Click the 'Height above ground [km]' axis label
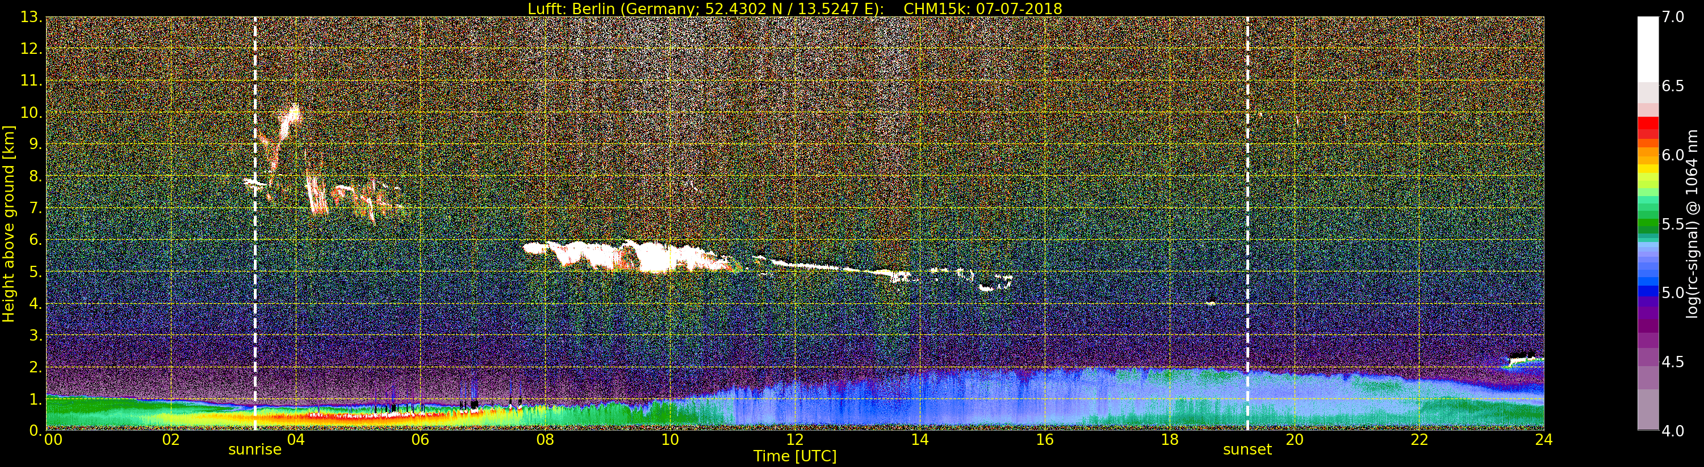Screen dimensions: 1704x467 point(9,224)
